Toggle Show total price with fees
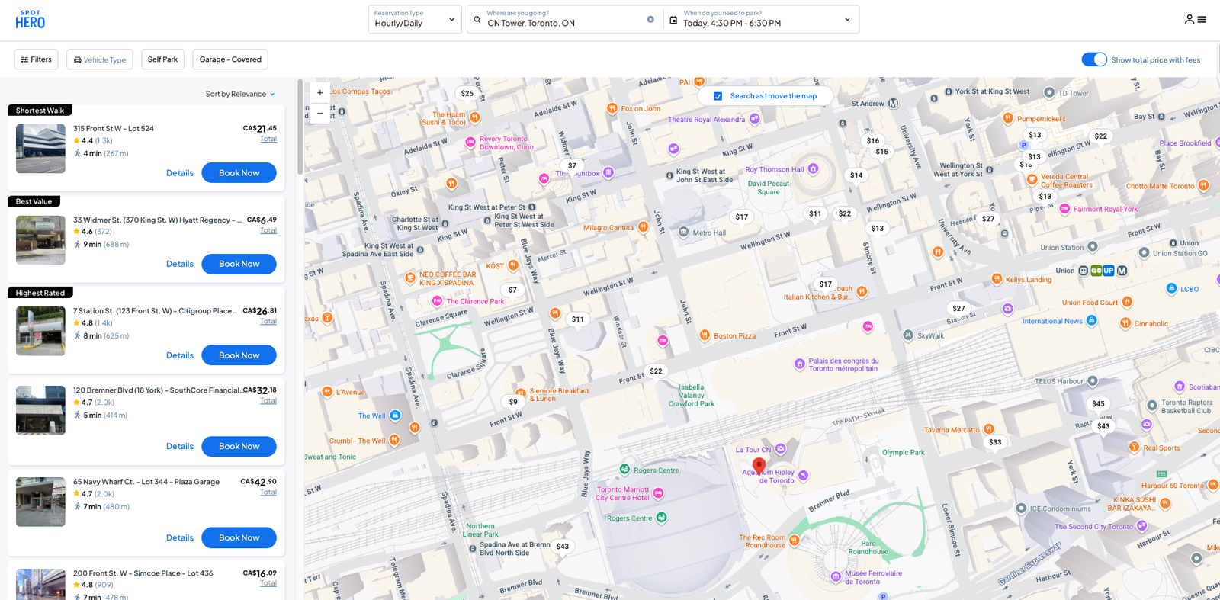 tap(1094, 59)
